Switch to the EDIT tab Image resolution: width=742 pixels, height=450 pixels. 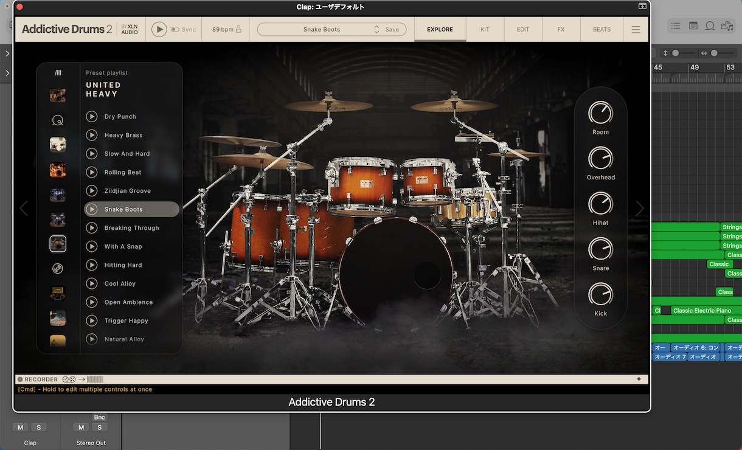click(523, 29)
